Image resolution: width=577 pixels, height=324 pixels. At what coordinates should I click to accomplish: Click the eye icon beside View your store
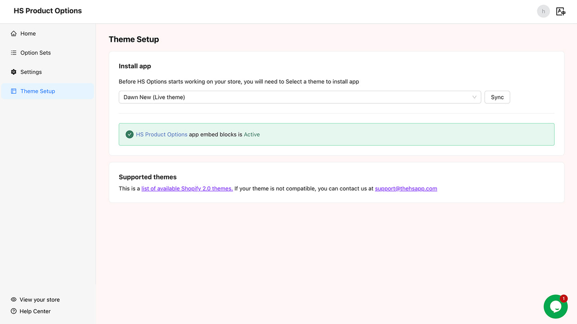pyautogui.click(x=14, y=299)
